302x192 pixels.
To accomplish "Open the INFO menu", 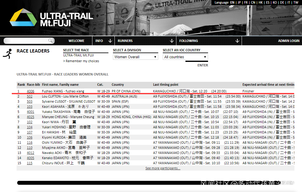I will [x=99, y=41].
